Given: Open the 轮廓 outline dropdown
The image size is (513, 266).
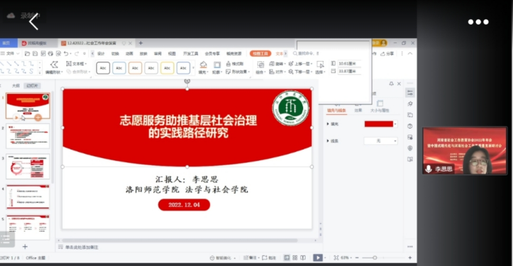Looking at the screenshot, I should (217, 68).
